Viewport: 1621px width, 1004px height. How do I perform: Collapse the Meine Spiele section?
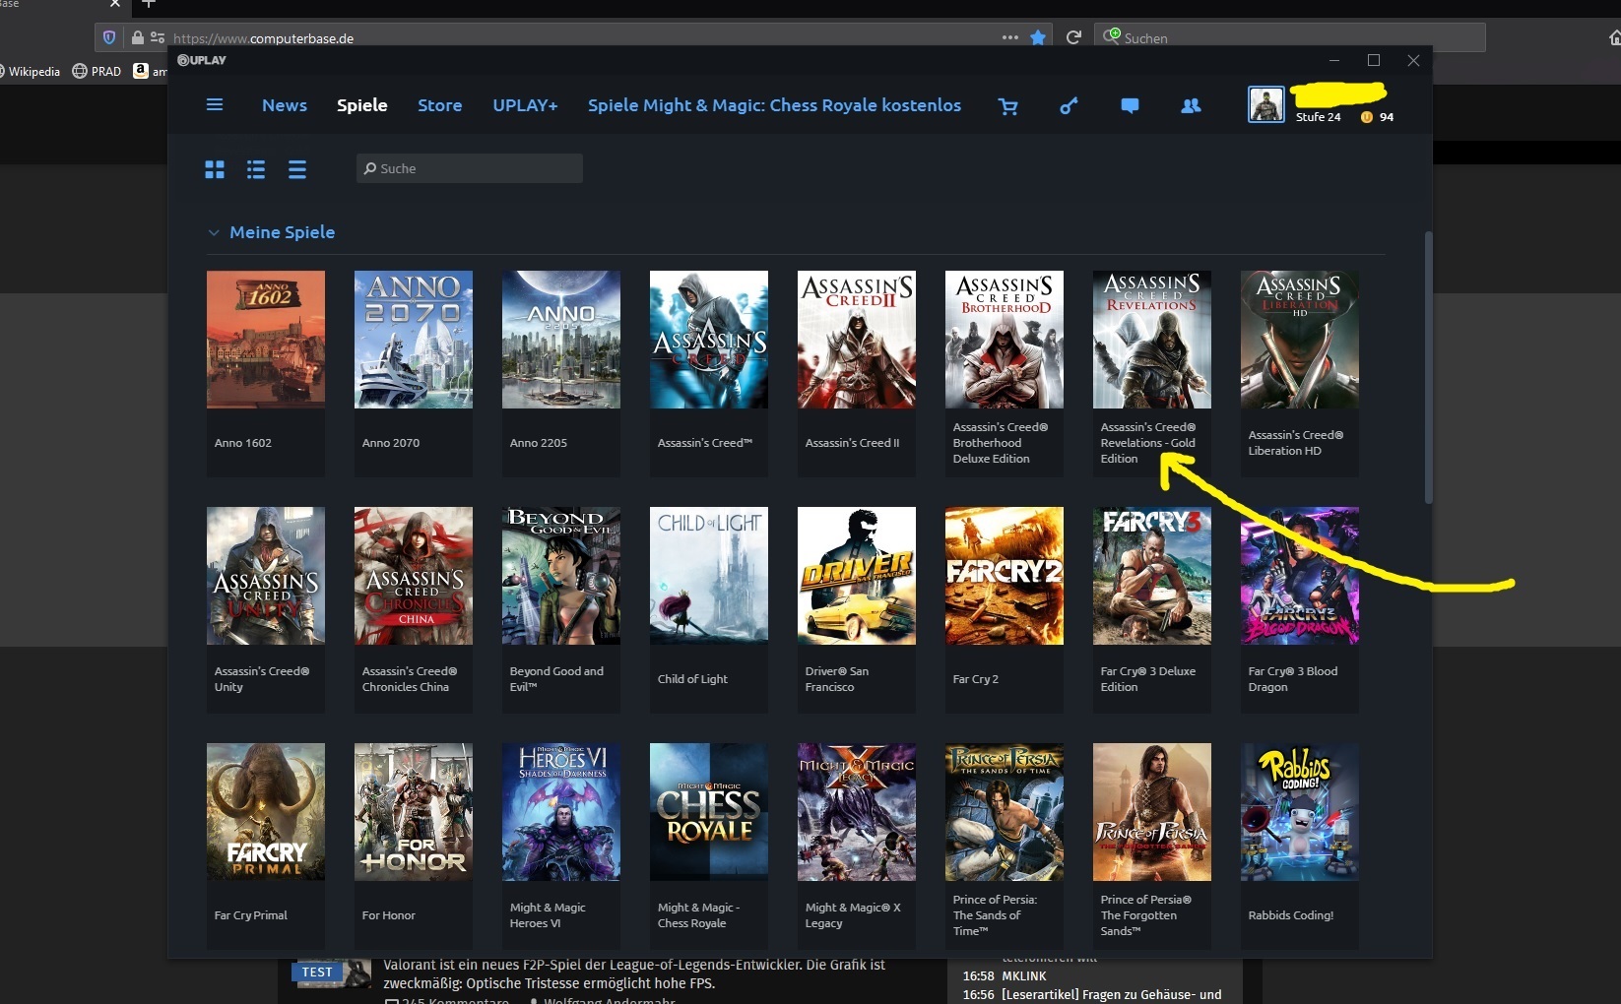(x=214, y=233)
